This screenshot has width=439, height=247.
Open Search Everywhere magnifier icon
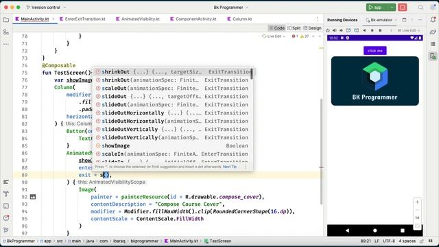coord(420,8)
